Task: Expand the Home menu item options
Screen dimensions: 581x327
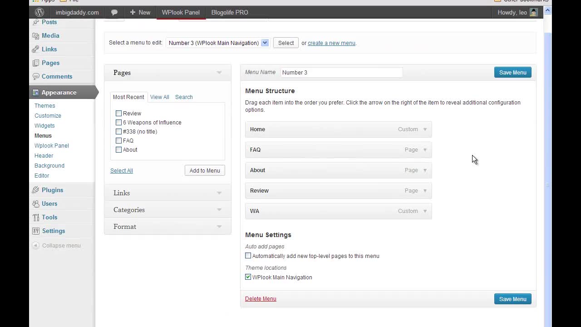Action: pos(425,129)
